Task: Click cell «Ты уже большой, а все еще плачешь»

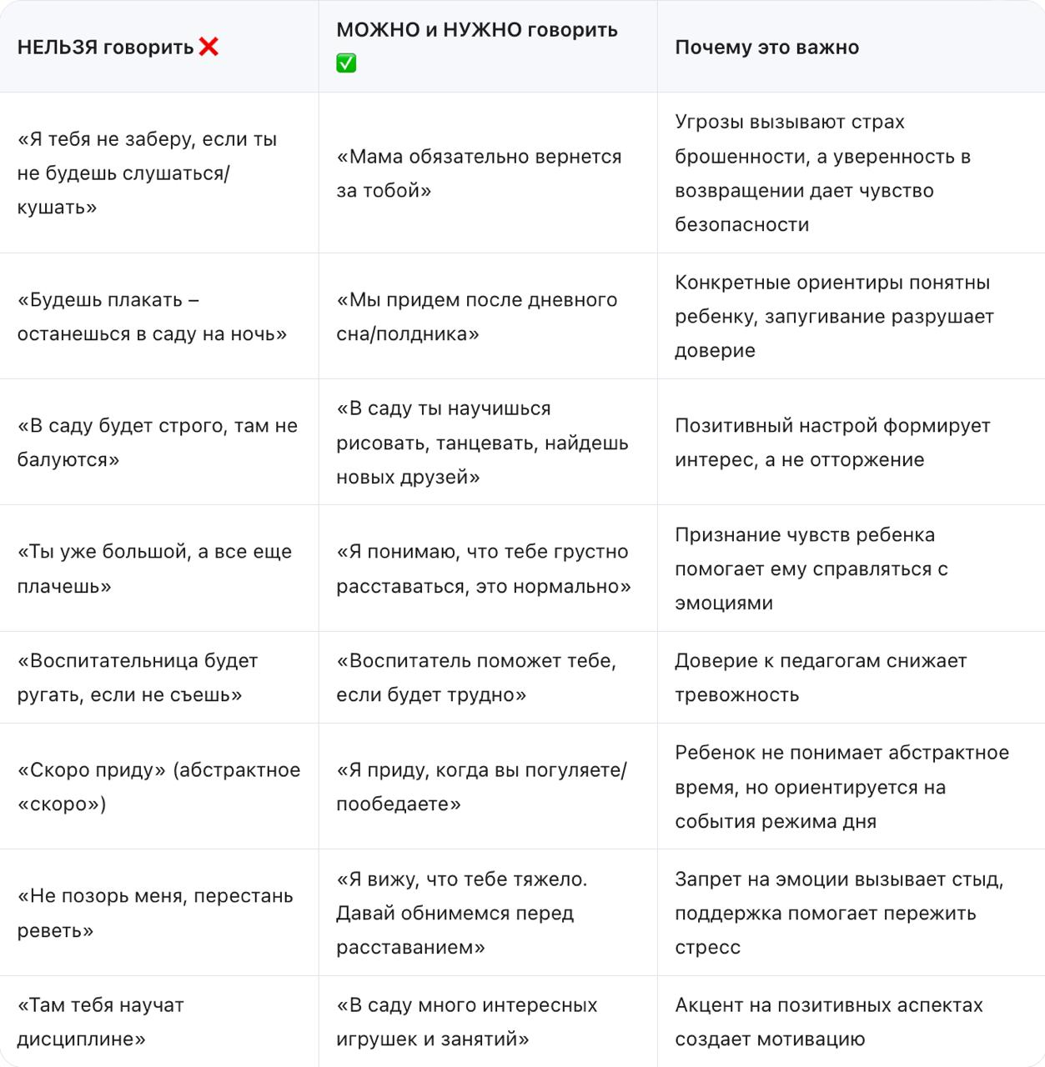Action: click(x=159, y=569)
